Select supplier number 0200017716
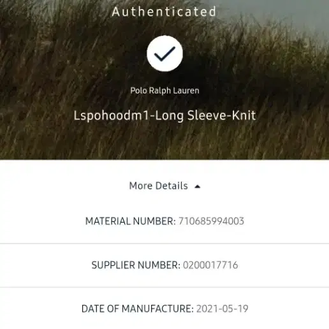 click(210, 265)
